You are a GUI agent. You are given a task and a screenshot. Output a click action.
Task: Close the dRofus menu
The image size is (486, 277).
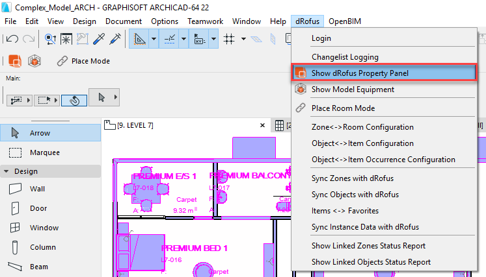(307, 21)
